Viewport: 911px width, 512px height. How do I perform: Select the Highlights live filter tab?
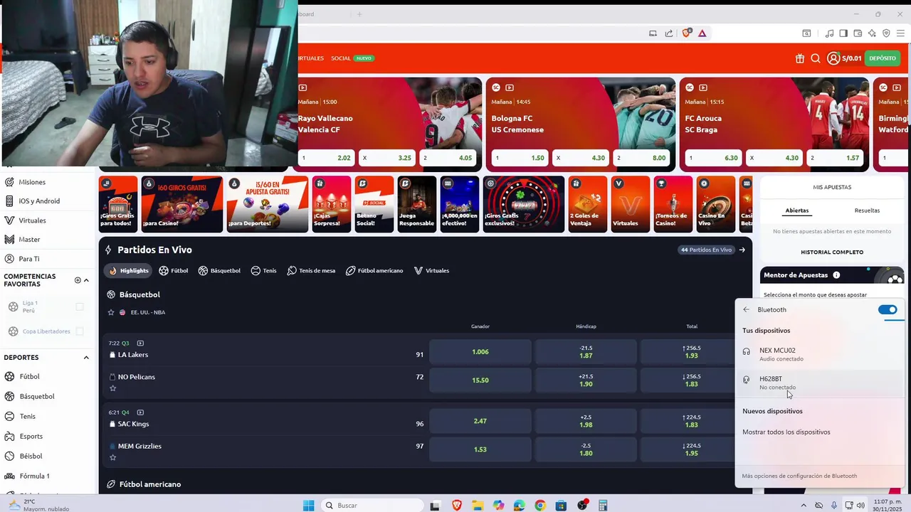pyautogui.click(x=128, y=270)
